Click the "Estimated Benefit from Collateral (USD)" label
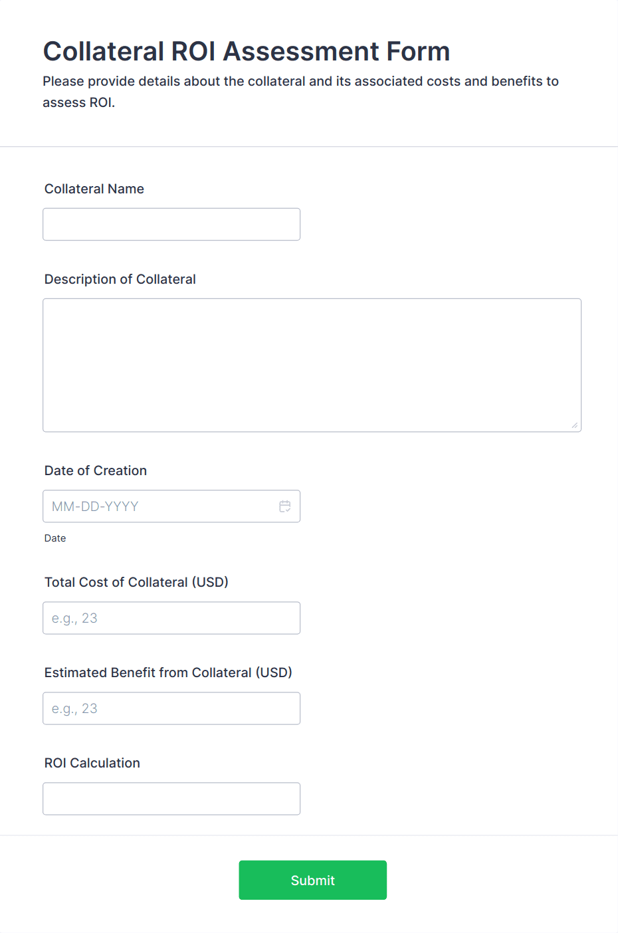The image size is (618, 933). tap(168, 673)
